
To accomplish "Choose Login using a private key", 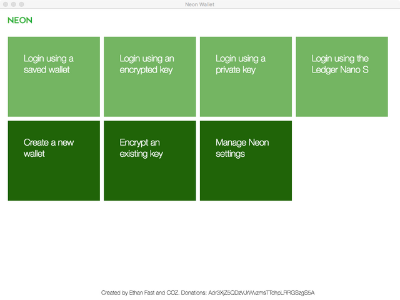I will point(246,76).
